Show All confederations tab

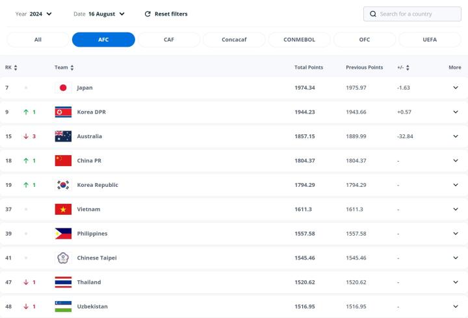[x=38, y=40]
